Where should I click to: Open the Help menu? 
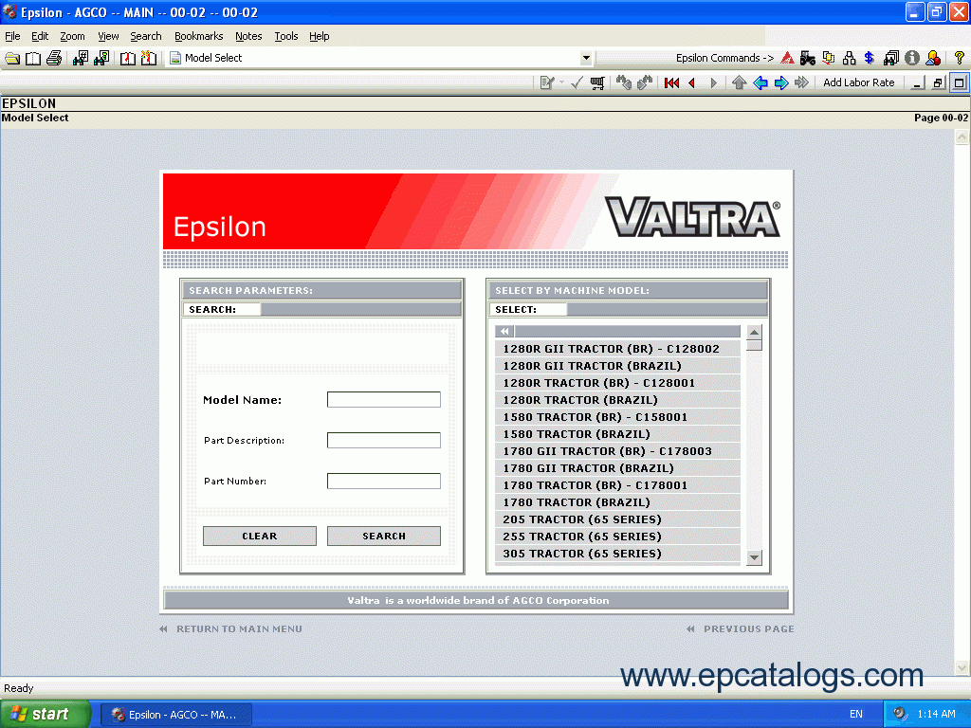point(319,36)
